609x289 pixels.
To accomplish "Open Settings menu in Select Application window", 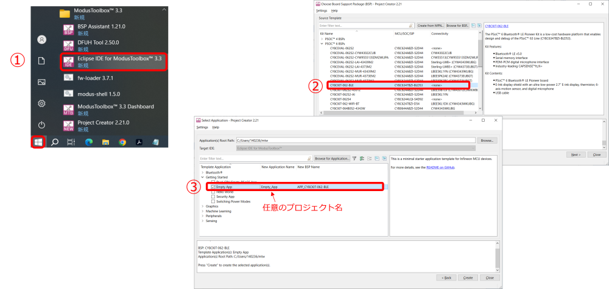I will [202, 127].
